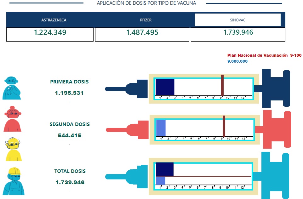Click the blue 9.000.000 goal figure
This screenshot has height=199, width=303.
[x=237, y=61]
